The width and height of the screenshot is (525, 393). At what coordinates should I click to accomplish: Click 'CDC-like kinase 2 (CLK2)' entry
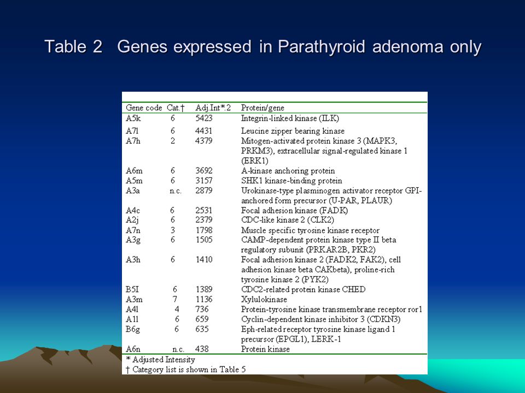[287, 220]
